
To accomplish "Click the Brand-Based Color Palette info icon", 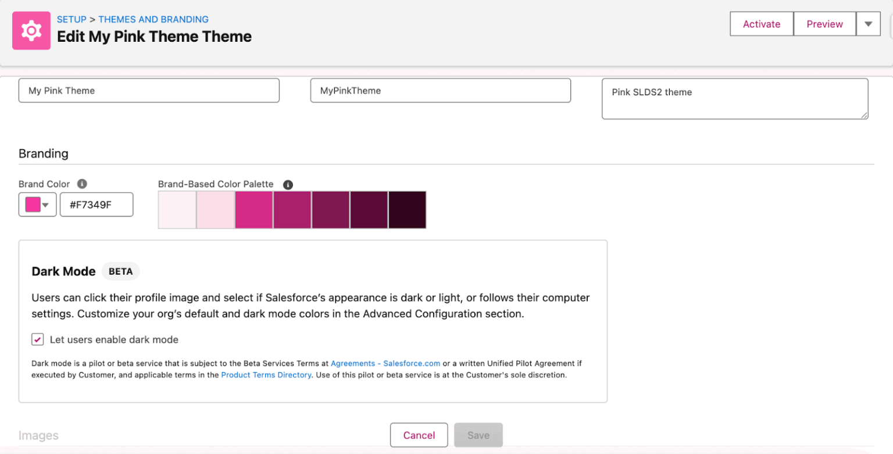I will [288, 185].
